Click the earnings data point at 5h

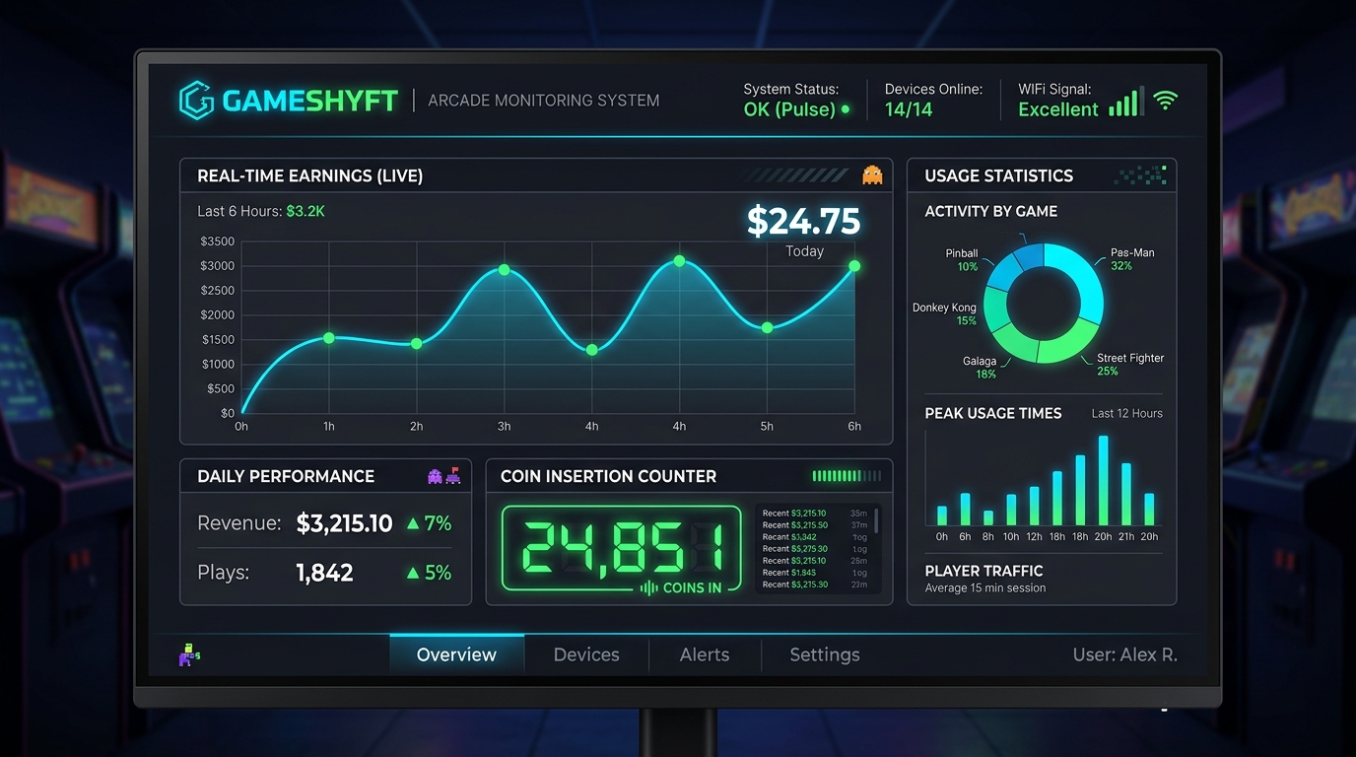click(x=767, y=327)
